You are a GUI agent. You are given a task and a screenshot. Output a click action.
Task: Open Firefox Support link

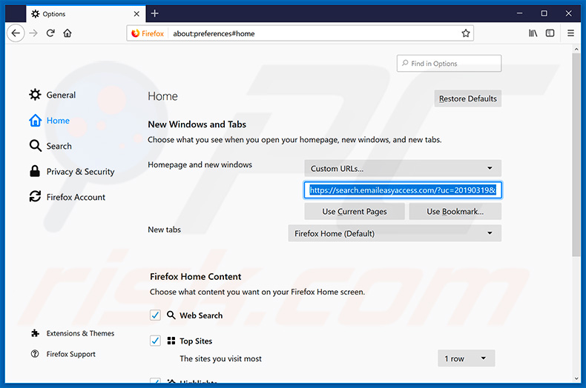click(63, 354)
